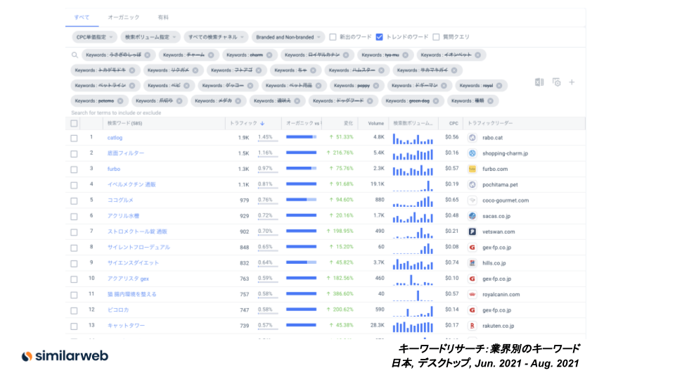Viewport: 675px width, 380px height.
Task: Uncheck the トレンドのワード checkbox
Action: [379, 37]
